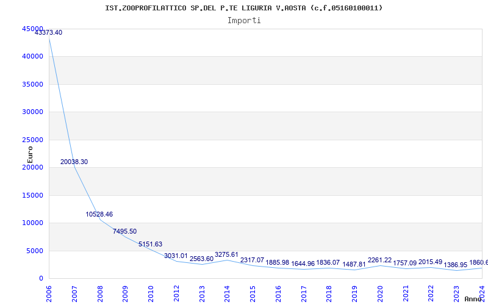Screen dimensions: 488x305
Task: Click the 2009 x-axis year label
Action: 126,294
